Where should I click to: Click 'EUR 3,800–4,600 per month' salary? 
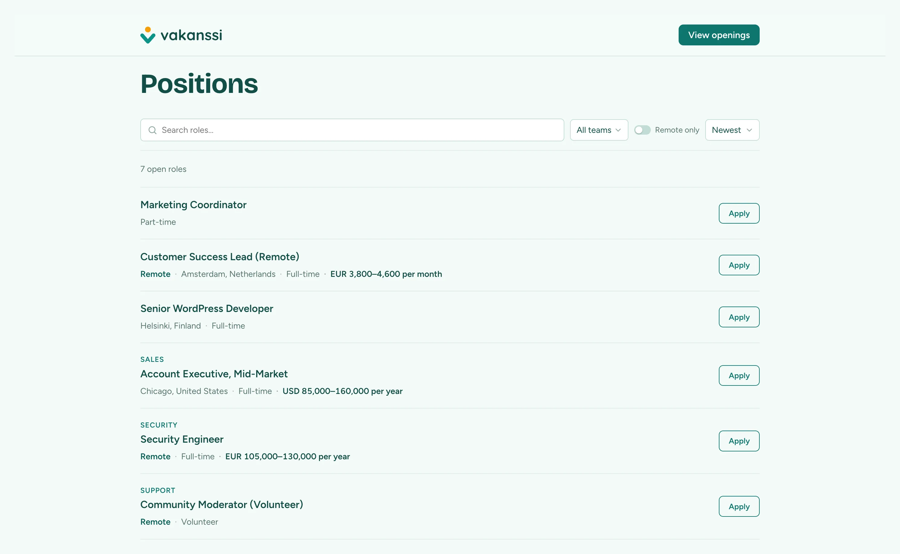click(x=386, y=274)
